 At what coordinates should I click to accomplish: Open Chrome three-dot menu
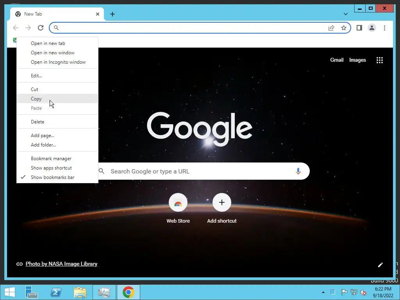(384, 28)
